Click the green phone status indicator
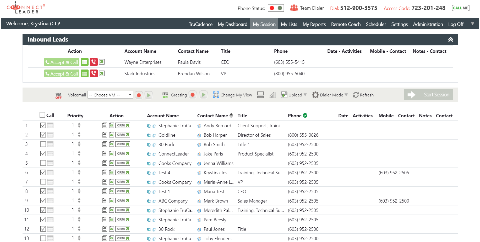Image resolution: width=480 pixels, height=242 pixels. tap(280, 8)
